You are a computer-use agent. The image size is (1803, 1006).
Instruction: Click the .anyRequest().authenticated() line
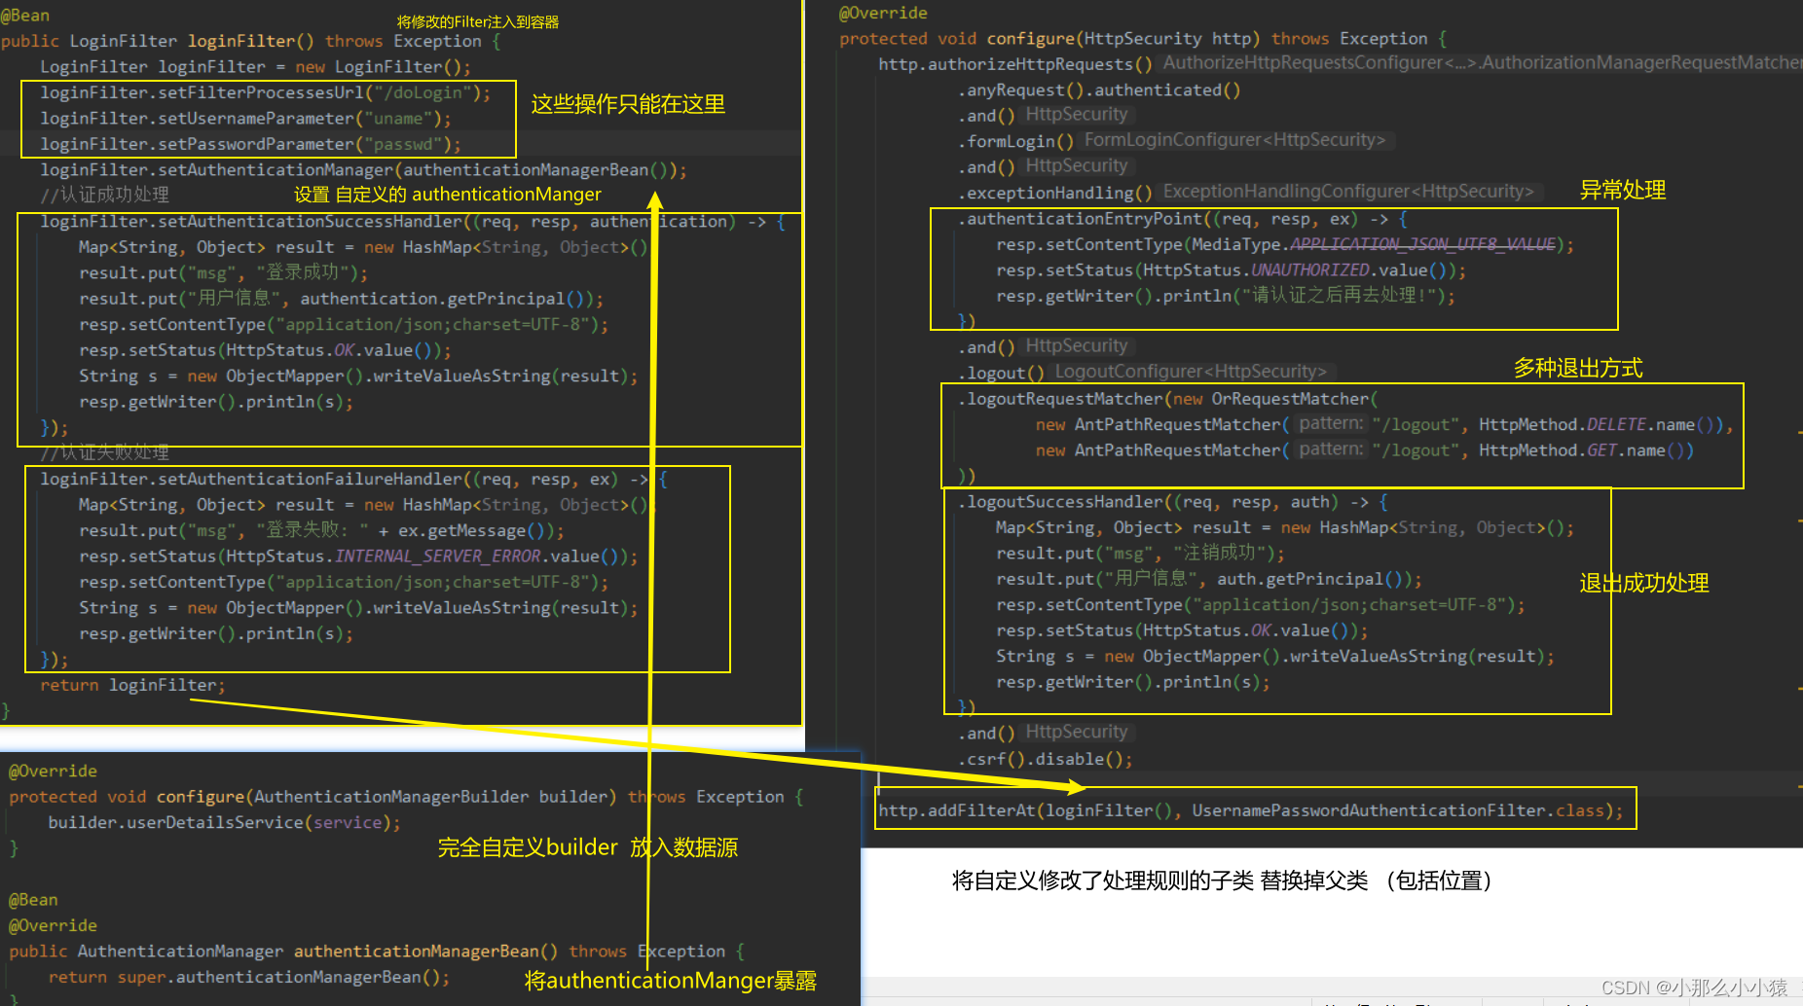point(1099,90)
